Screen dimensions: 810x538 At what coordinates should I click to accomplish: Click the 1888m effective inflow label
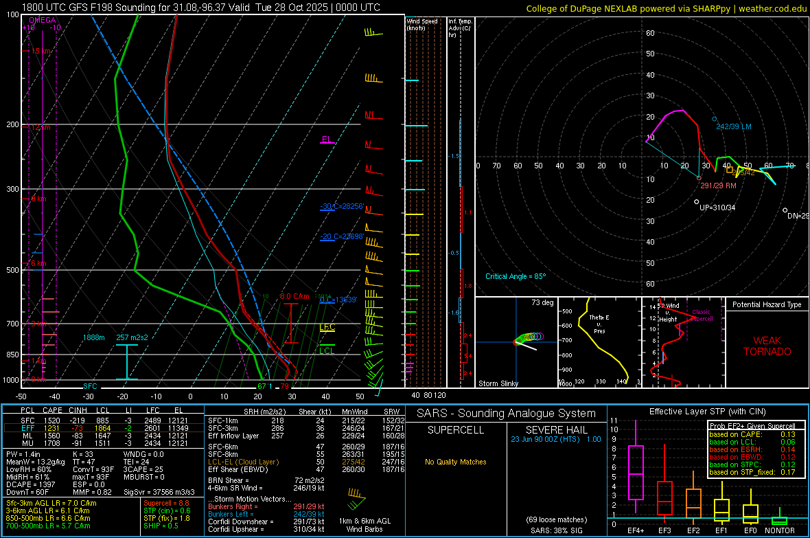[x=93, y=337]
